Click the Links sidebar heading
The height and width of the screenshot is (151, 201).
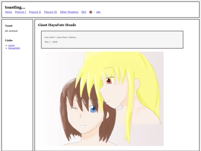click(9, 40)
